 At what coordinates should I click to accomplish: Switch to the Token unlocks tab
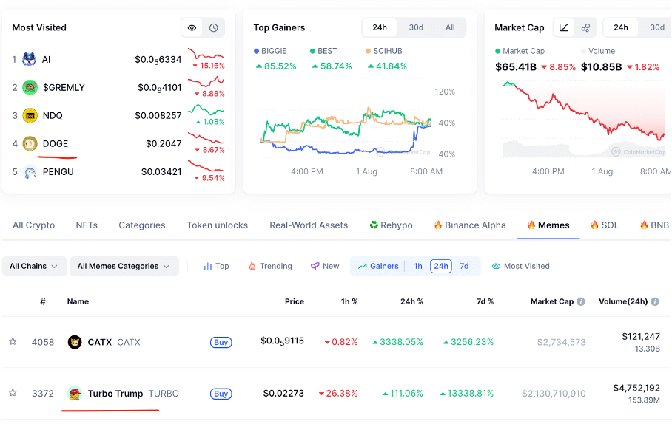[x=217, y=225]
